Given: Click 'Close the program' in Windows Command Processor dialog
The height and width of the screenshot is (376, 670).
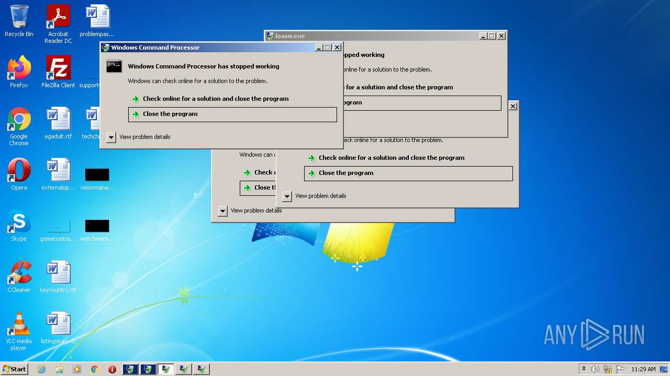Looking at the screenshot, I should click(x=232, y=114).
